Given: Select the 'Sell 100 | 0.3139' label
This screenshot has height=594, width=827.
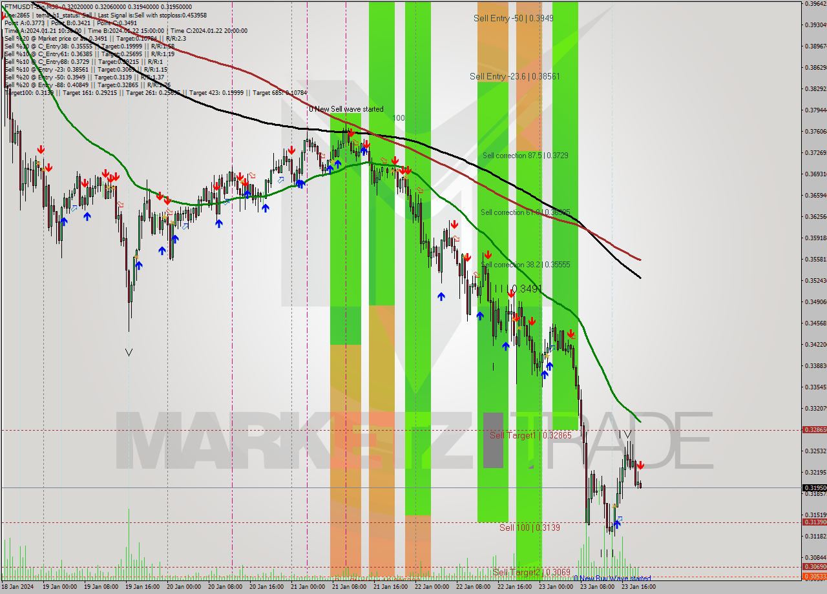Looking at the screenshot, I should pyautogui.click(x=530, y=528).
